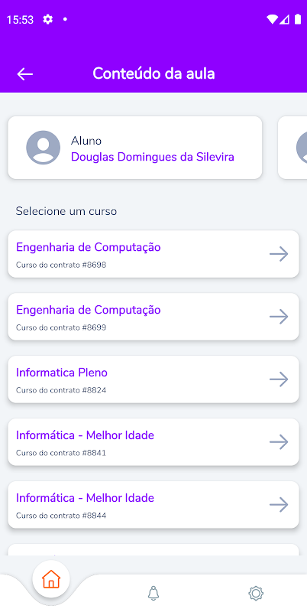Viewport: 307px width, 612px height.
Task: Tap the Wi-Fi indicator in status bar
Action: coord(272,19)
